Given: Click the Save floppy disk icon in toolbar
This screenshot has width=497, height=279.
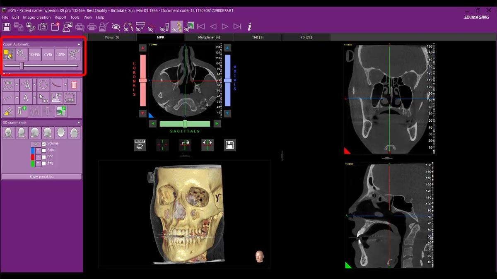Looking at the screenshot, I should point(7,27).
